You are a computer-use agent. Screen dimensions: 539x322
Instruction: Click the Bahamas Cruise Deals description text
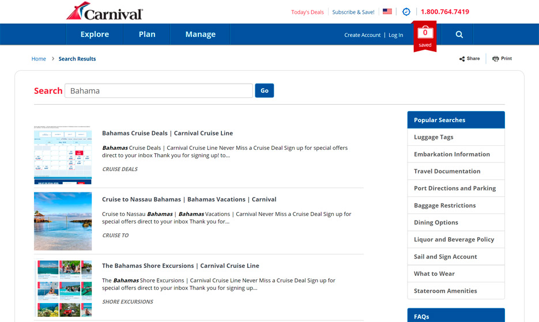point(225,151)
